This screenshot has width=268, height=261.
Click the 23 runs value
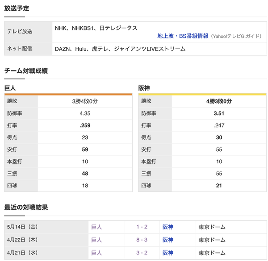85,137
